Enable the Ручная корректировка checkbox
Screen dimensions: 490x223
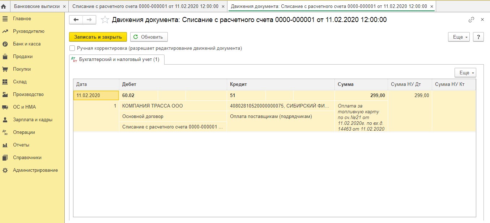coord(72,48)
